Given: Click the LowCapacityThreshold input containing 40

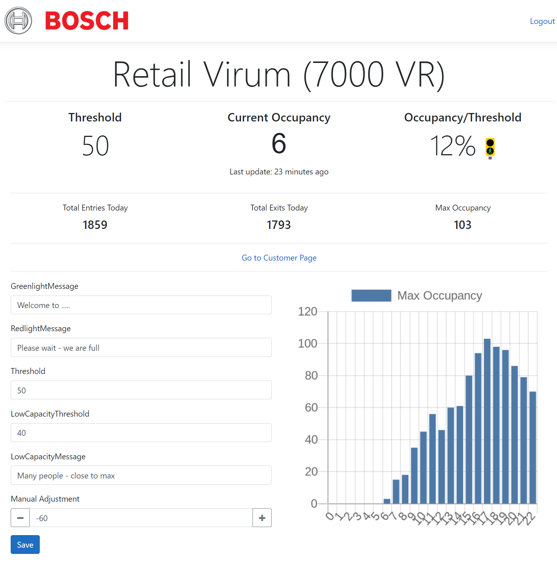Looking at the screenshot, I should 141,433.
